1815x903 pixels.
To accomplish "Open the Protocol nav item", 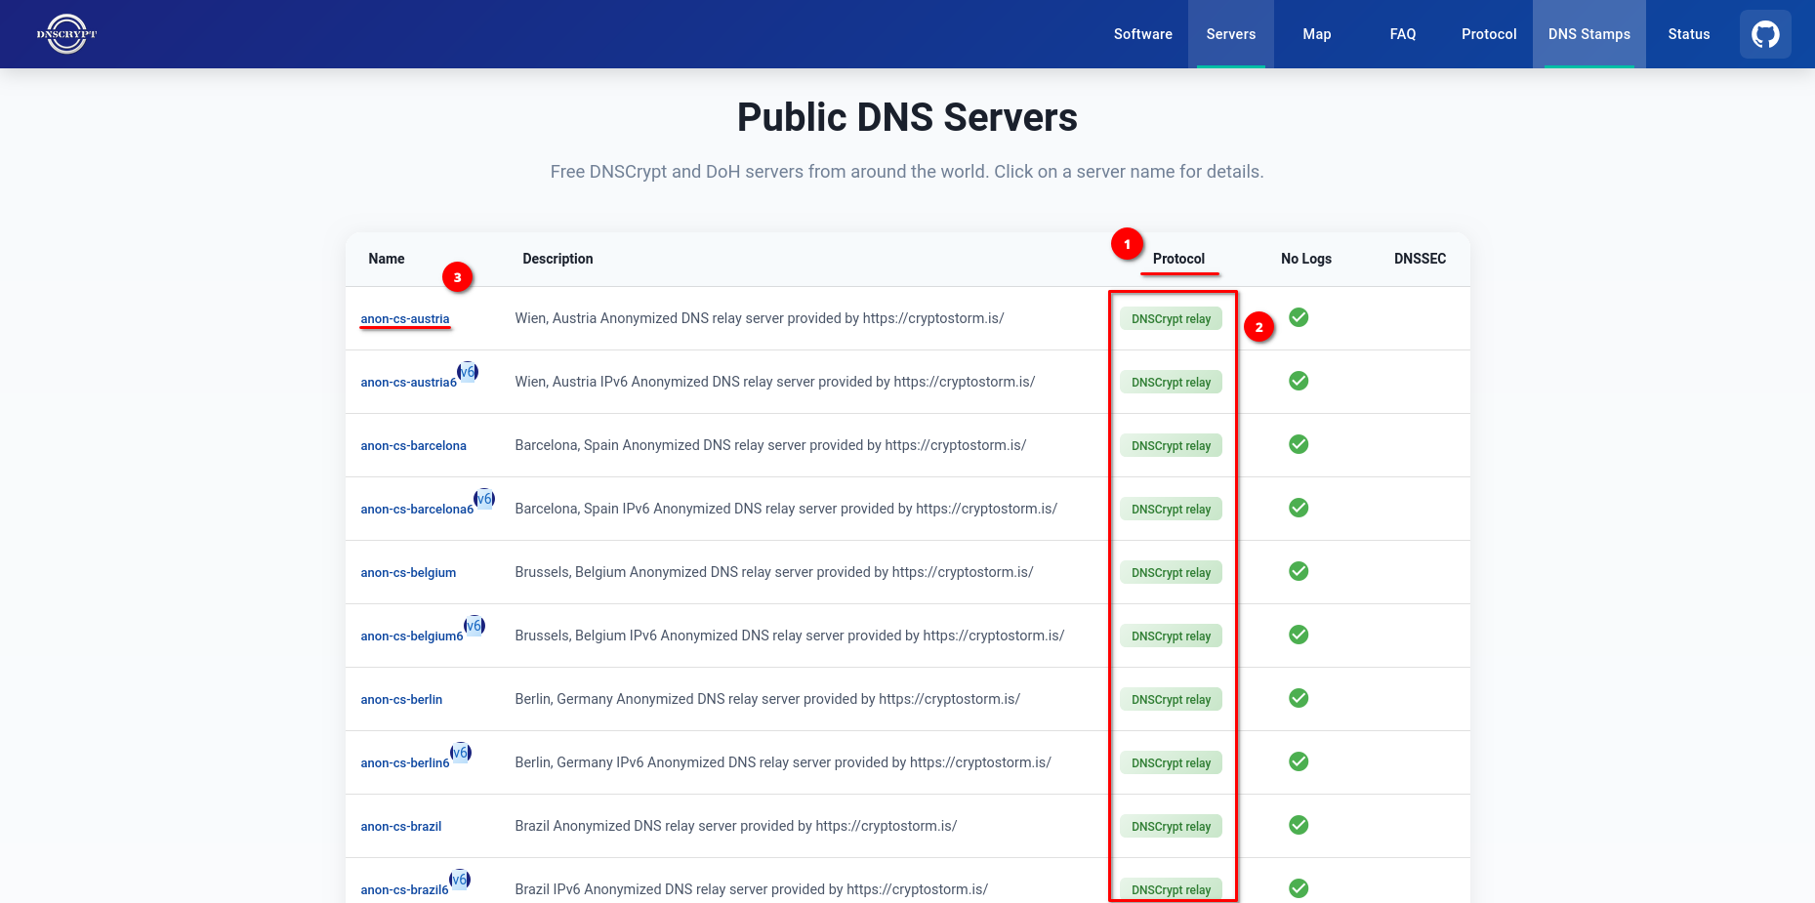I will (1489, 34).
